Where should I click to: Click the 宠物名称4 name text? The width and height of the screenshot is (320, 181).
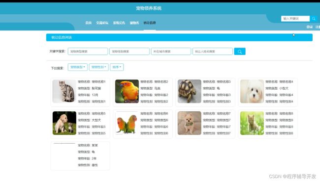coord(286,82)
